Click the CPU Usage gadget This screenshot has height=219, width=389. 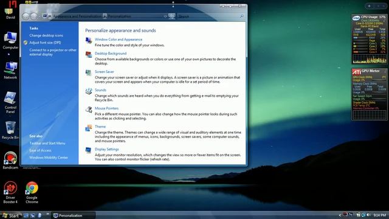pyautogui.click(x=369, y=39)
